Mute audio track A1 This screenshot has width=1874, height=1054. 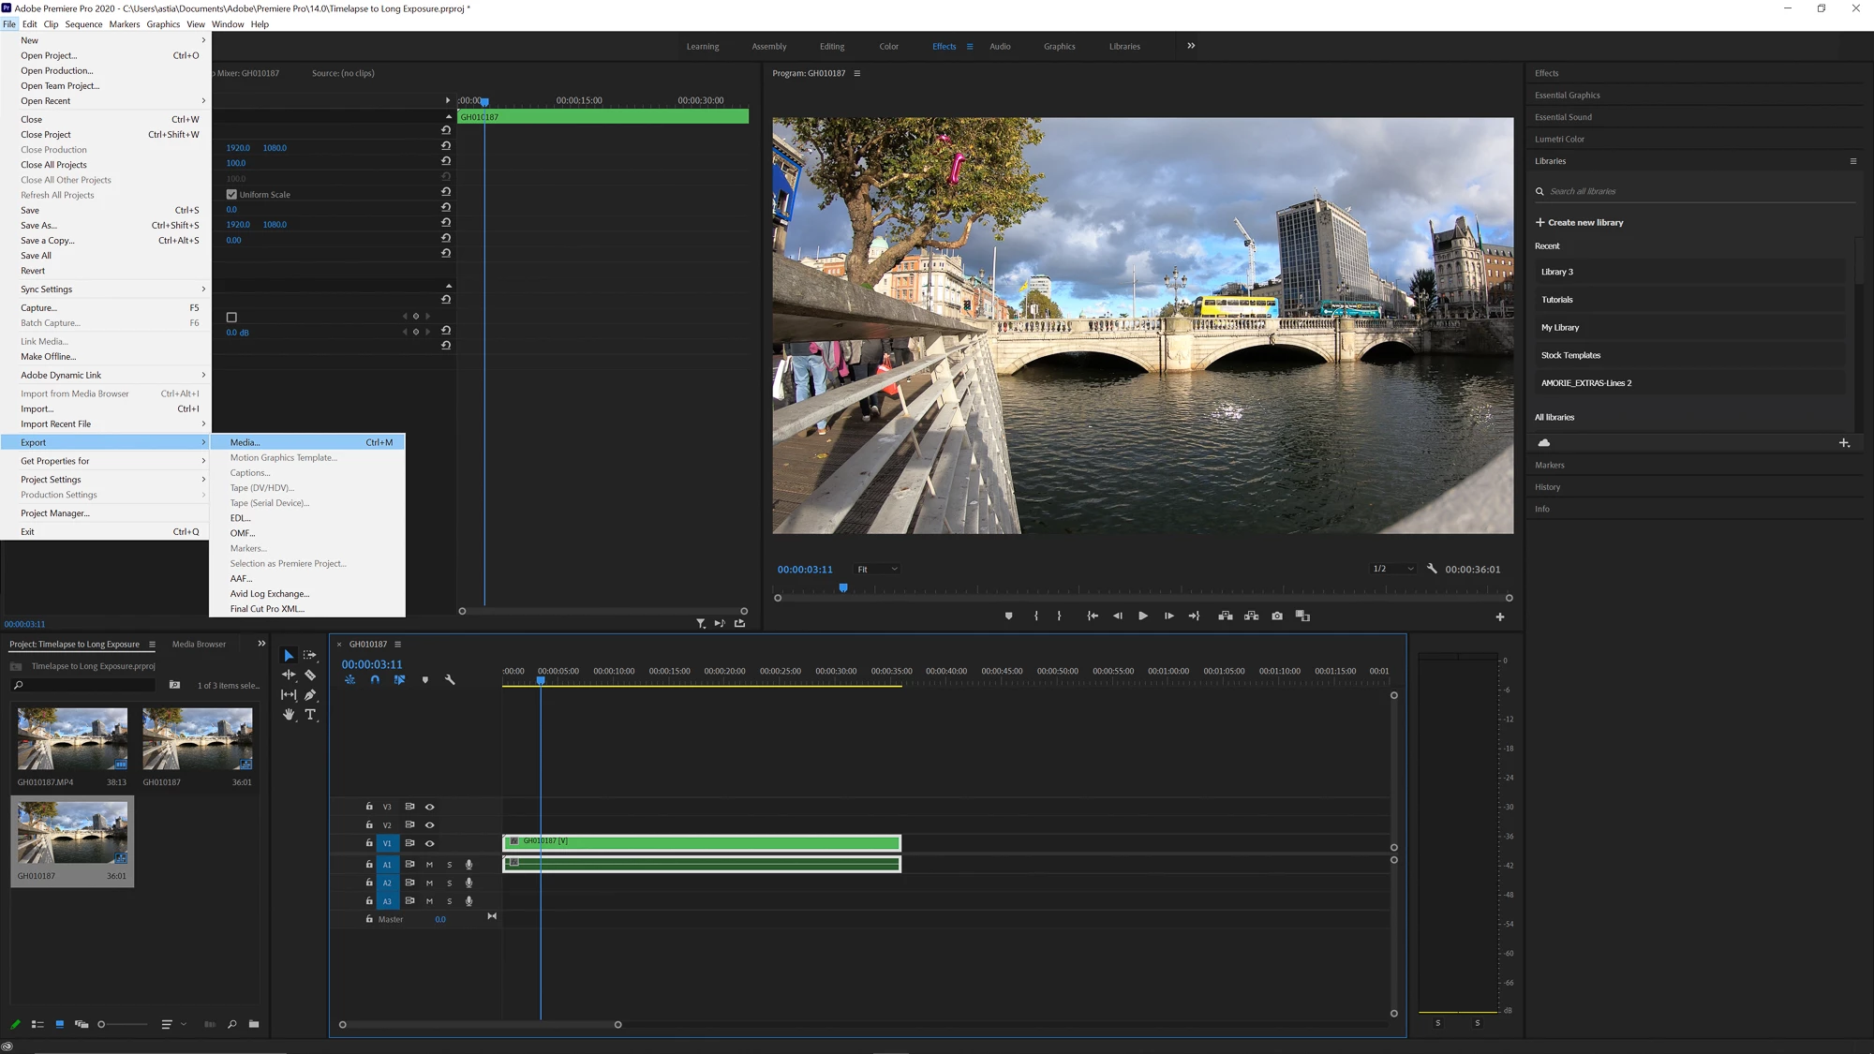(429, 865)
